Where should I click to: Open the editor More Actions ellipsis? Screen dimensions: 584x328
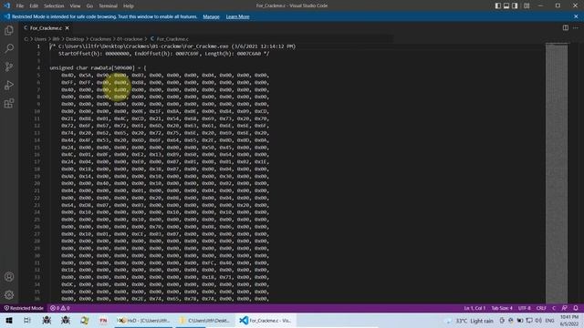pyautogui.click(x=576, y=28)
